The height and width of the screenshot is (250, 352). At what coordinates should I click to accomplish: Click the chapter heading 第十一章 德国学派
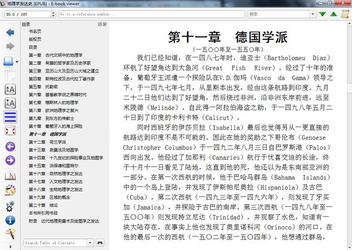pyautogui.click(x=228, y=37)
